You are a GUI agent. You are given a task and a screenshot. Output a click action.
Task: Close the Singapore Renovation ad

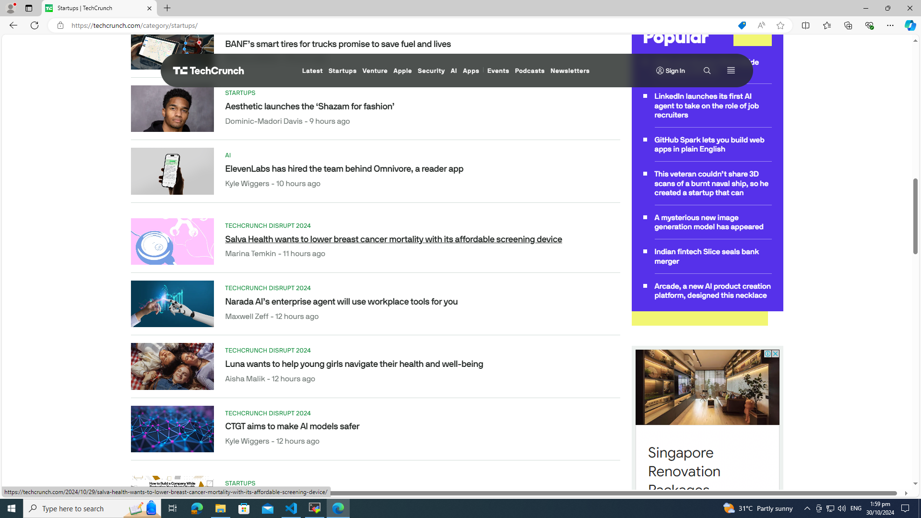tap(775, 353)
